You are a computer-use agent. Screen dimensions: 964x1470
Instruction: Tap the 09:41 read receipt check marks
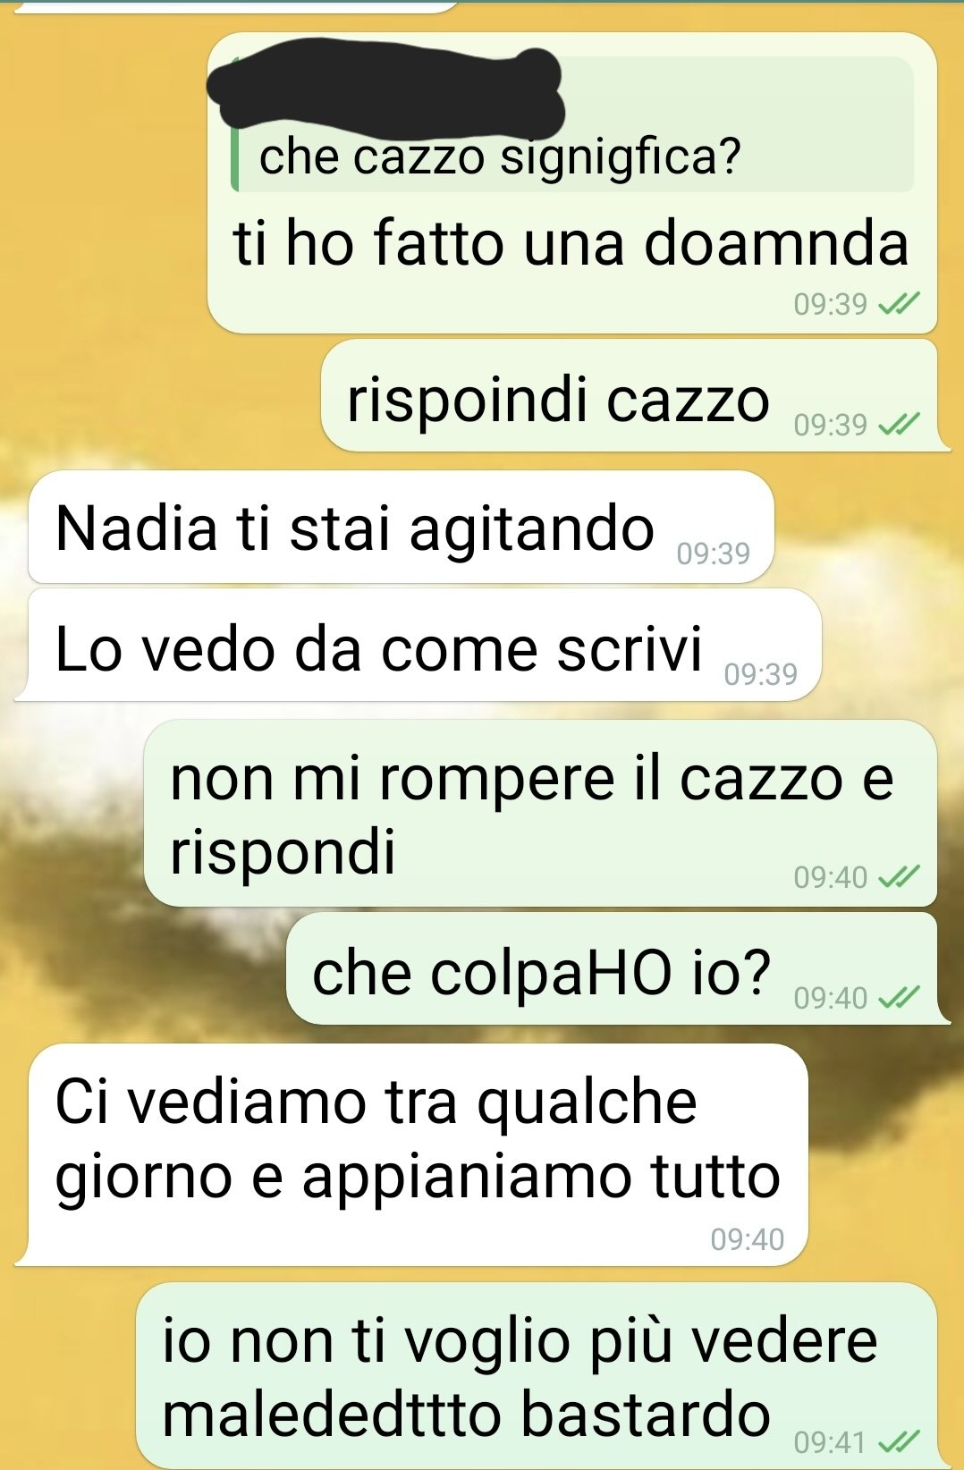(x=899, y=1442)
